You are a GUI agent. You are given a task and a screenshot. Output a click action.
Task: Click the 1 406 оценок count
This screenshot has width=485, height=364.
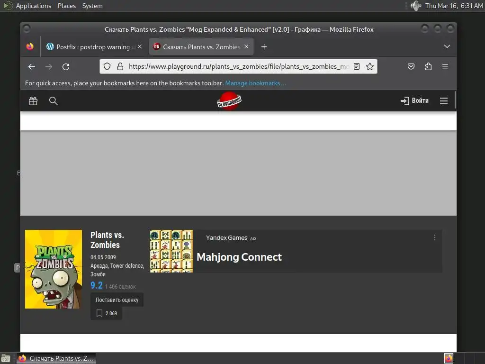click(120, 287)
